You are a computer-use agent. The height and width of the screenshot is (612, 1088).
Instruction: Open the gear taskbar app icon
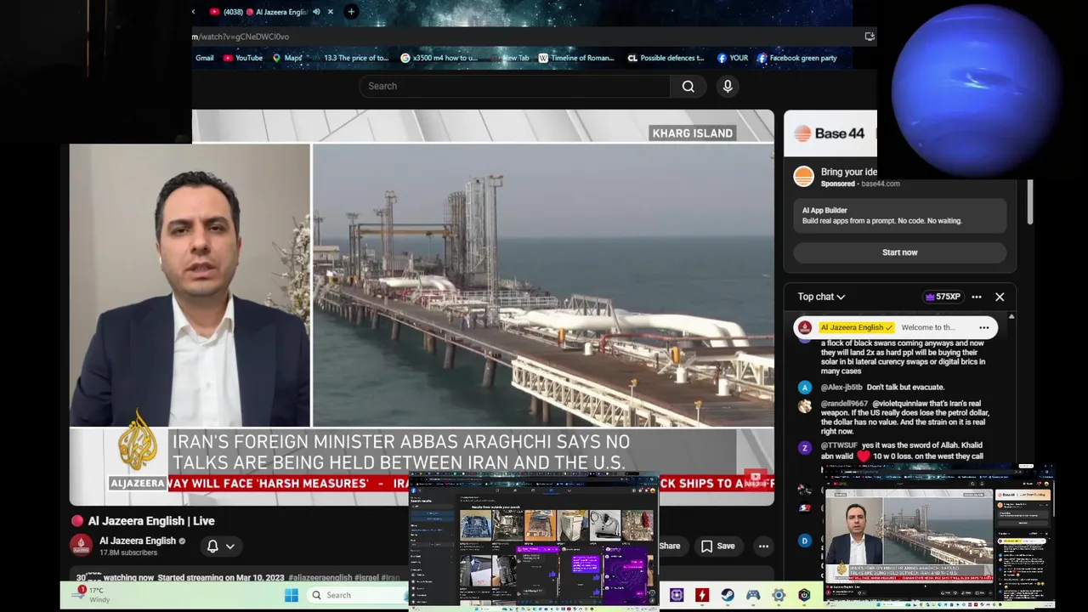coord(779,595)
